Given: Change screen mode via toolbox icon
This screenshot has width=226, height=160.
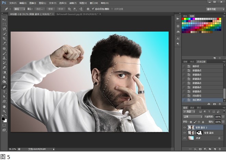Looking at the screenshot, I should click(x=4, y=130).
